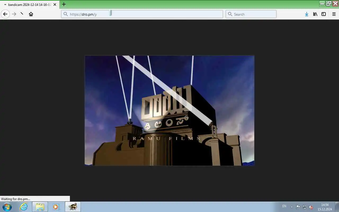Show hidden system tray icons

tap(292, 207)
